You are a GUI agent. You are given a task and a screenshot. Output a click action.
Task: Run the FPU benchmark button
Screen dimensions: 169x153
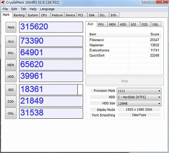[11, 53]
